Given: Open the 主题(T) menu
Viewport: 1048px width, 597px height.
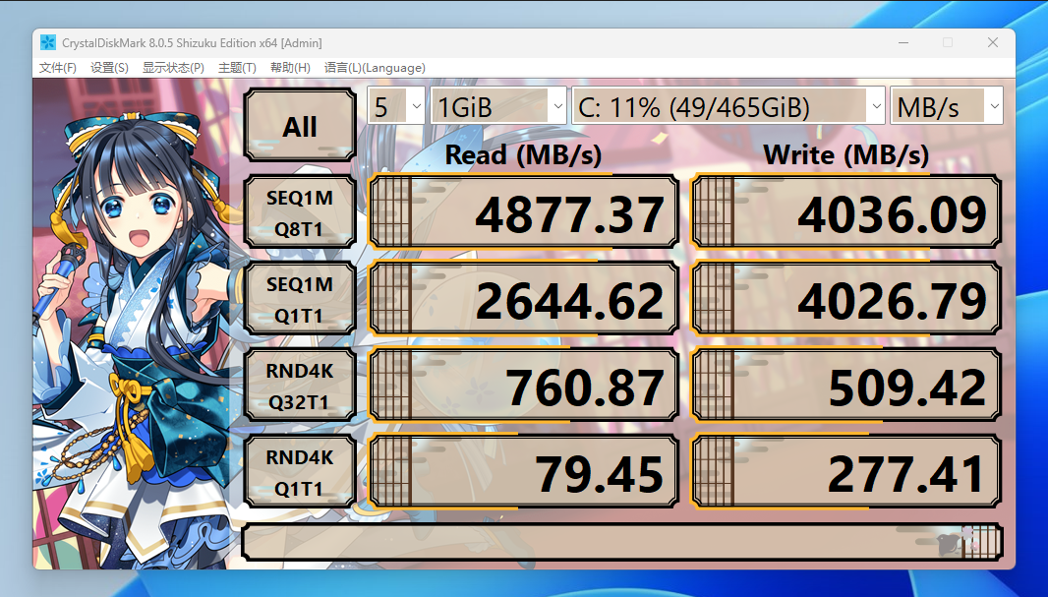Looking at the screenshot, I should click(x=237, y=68).
